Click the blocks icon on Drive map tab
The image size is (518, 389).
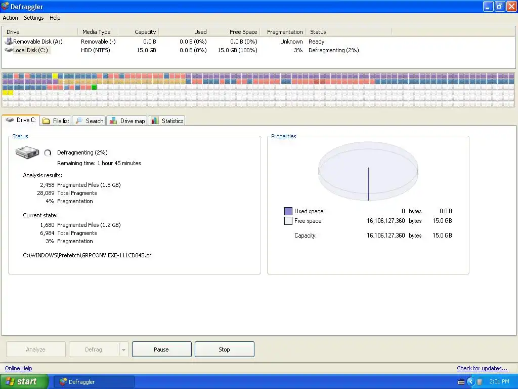113,121
